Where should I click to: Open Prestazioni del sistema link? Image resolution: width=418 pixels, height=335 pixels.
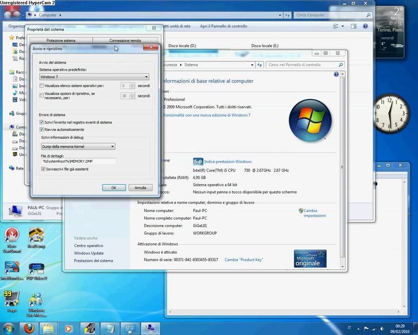pyautogui.click(x=93, y=261)
